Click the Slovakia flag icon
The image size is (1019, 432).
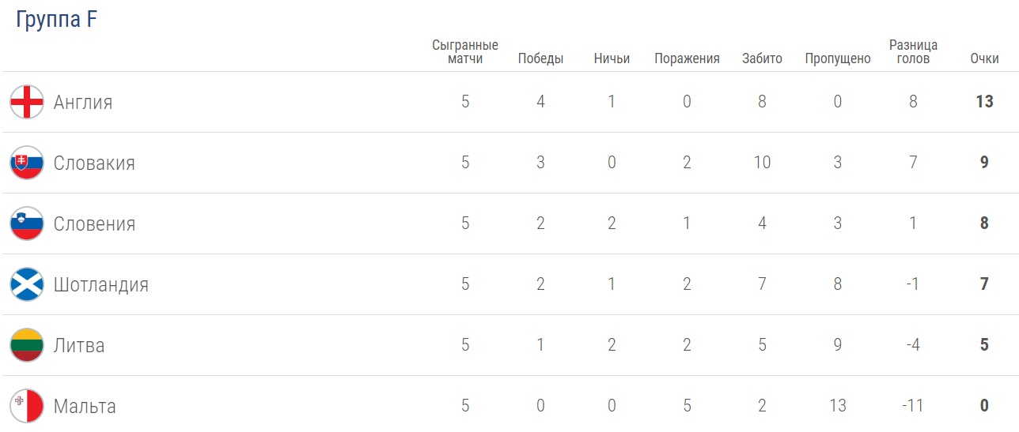27,163
